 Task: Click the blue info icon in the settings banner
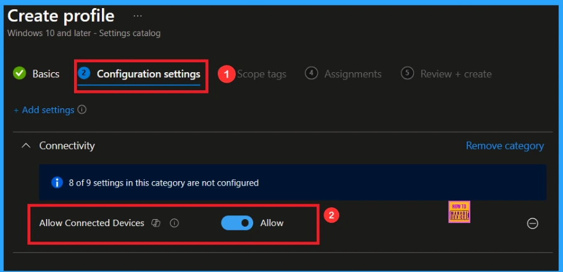pos(57,183)
